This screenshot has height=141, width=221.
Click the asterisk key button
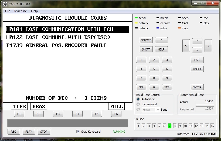(x=161, y=40)
